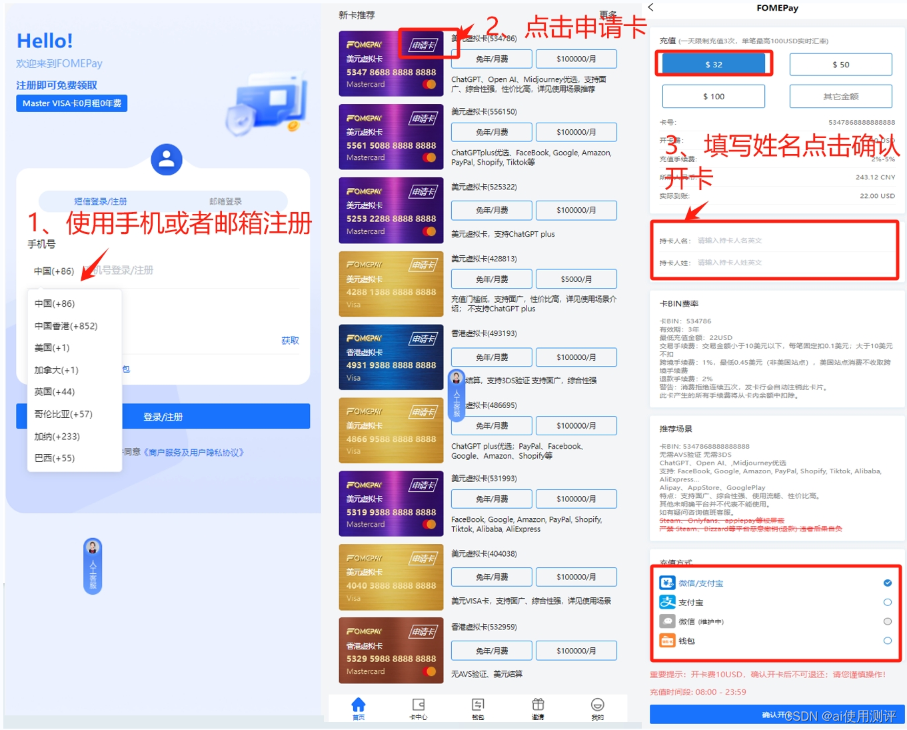Click 免年/月费 button for card 532959
Screen dimensions: 907x730
click(x=492, y=651)
